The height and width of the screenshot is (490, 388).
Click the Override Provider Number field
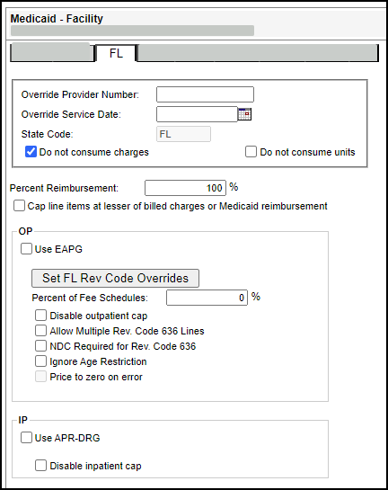(x=205, y=94)
